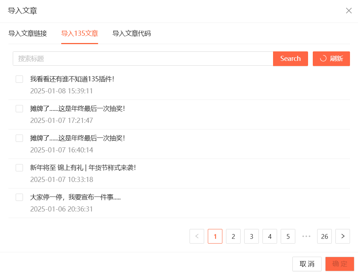The width and height of the screenshot is (358, 272).
Task: Open page 5 of the article list
Action: 288,236
